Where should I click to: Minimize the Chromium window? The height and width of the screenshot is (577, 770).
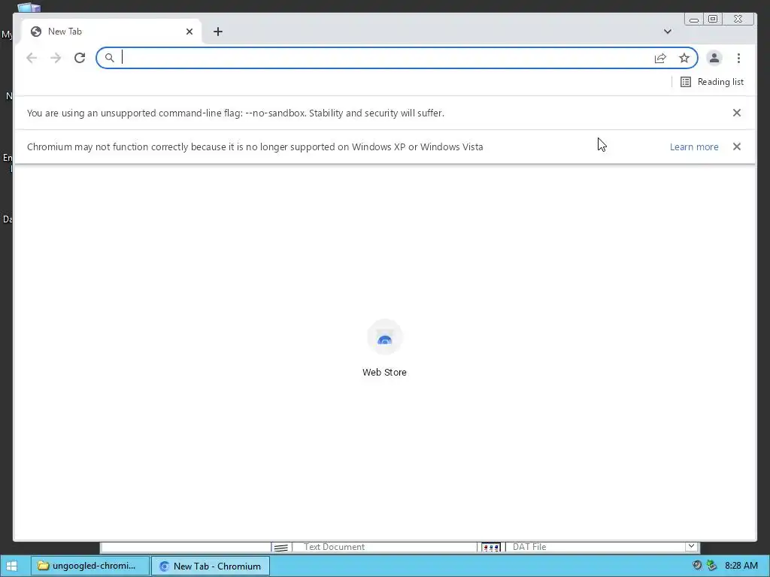pyautogui.click(x=694, y=19)
